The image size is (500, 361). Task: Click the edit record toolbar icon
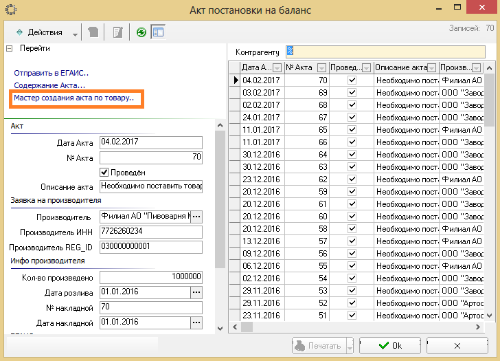(x=117, y=32)
